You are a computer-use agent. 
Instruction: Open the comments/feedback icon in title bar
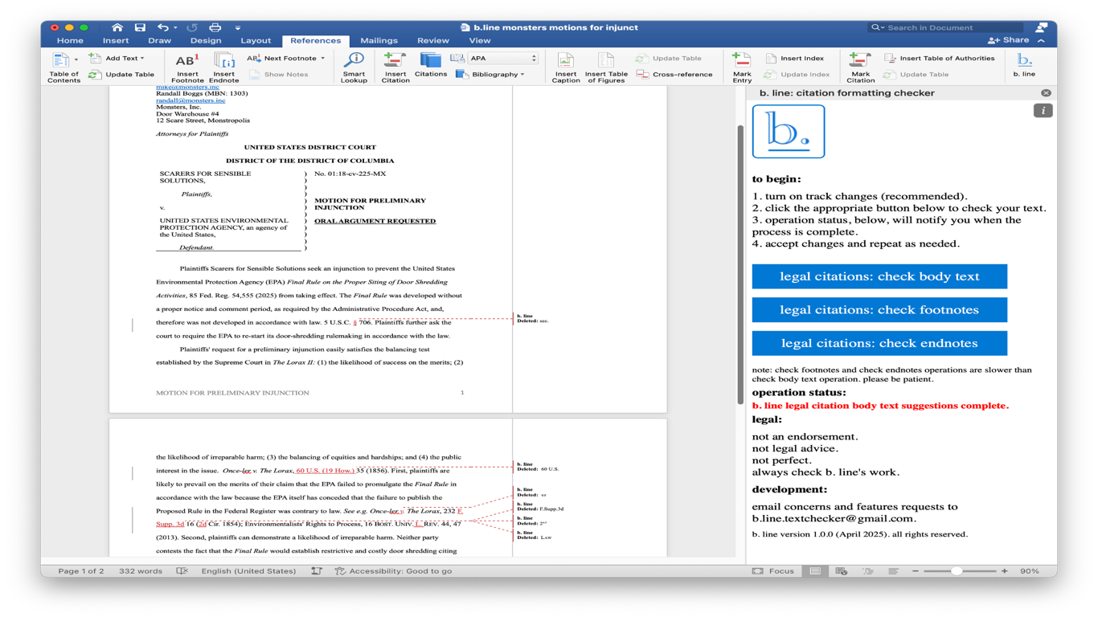tap(1042, 27)
